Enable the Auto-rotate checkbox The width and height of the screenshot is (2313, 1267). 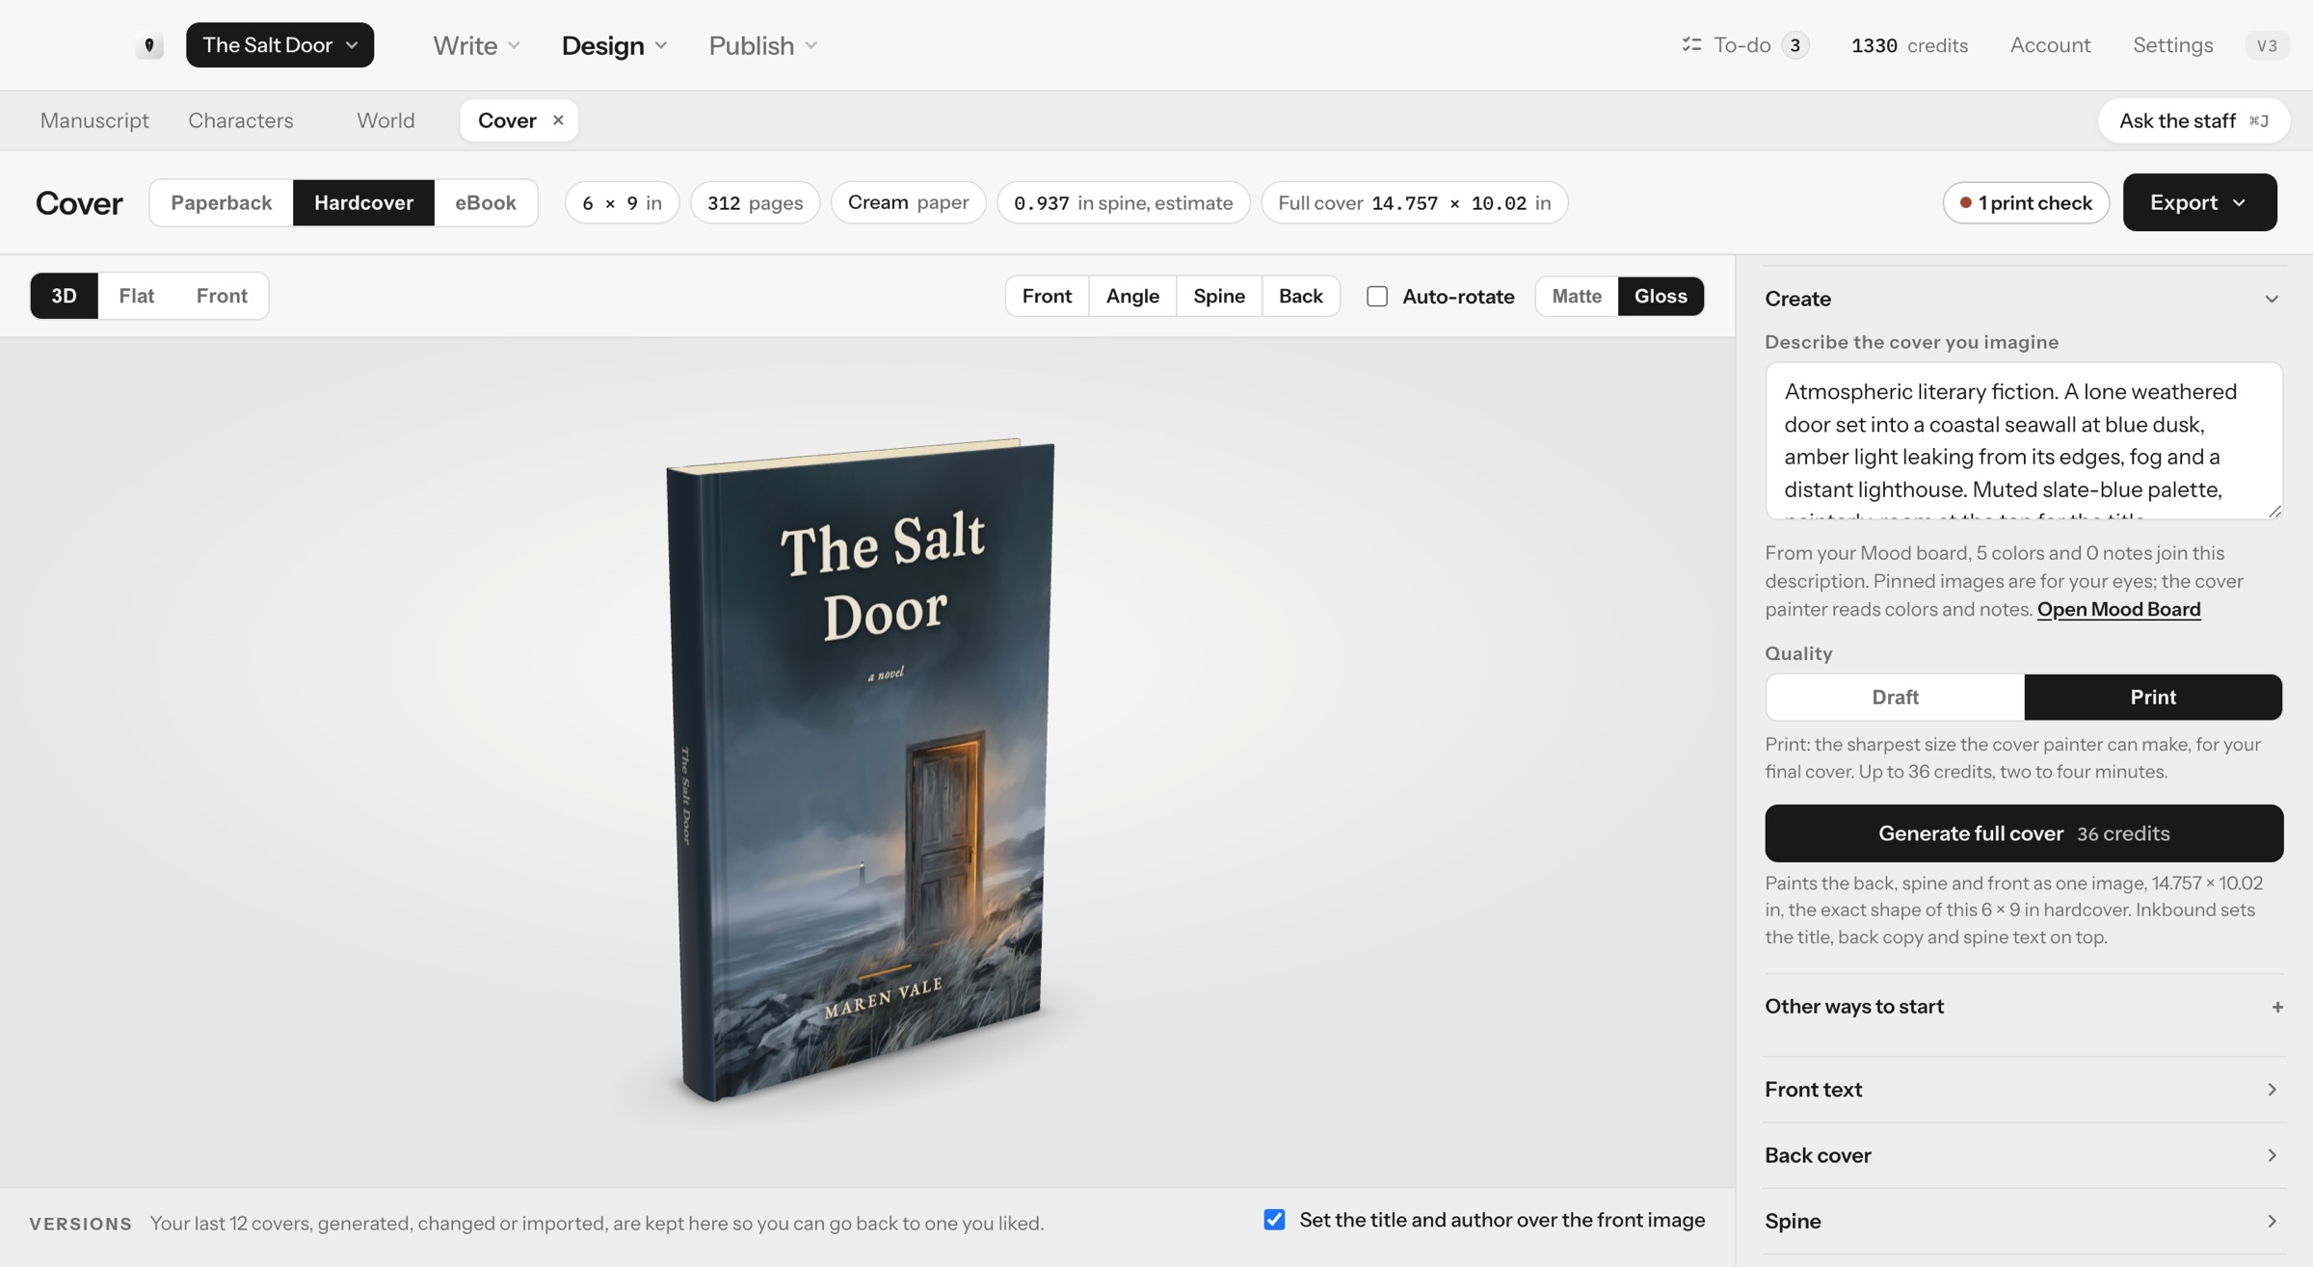[1377, 296]
